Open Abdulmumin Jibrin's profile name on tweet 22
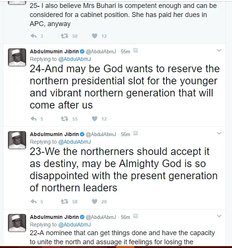Image resolution: width=232 pixels, height=248 pixels. coord(54,217)
